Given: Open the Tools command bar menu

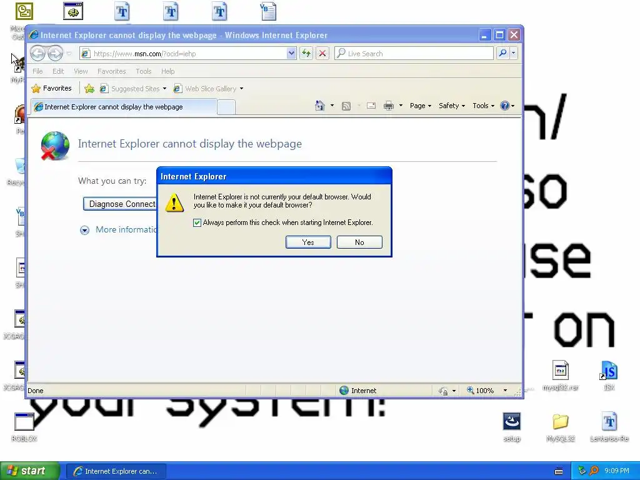Looking at the screenshot, I should [x=483, y=106].
